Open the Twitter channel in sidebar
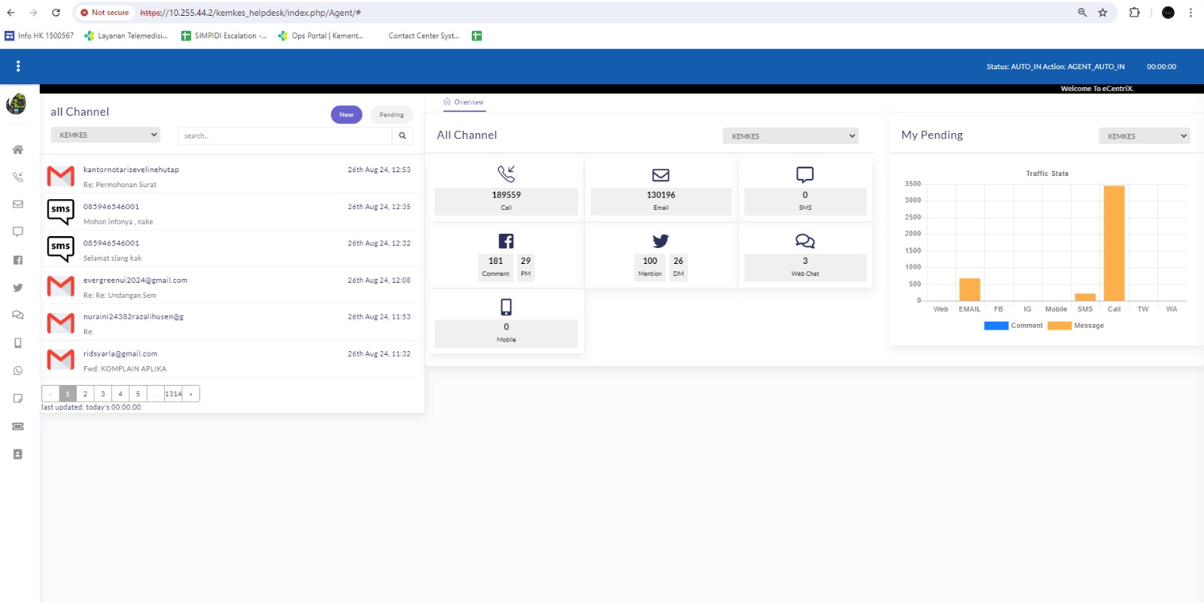This screenshot has height=603, width=1204. coord(18,288)
